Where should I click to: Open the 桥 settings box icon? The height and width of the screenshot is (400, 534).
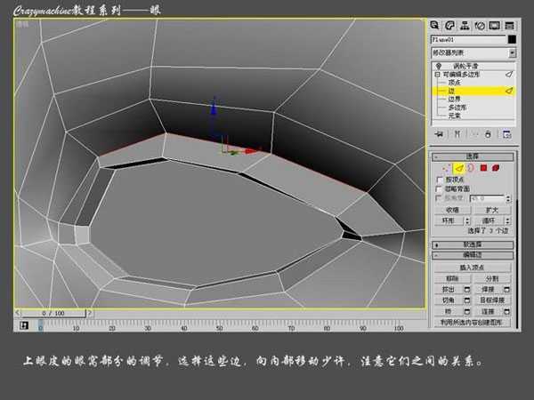(467, 311)
